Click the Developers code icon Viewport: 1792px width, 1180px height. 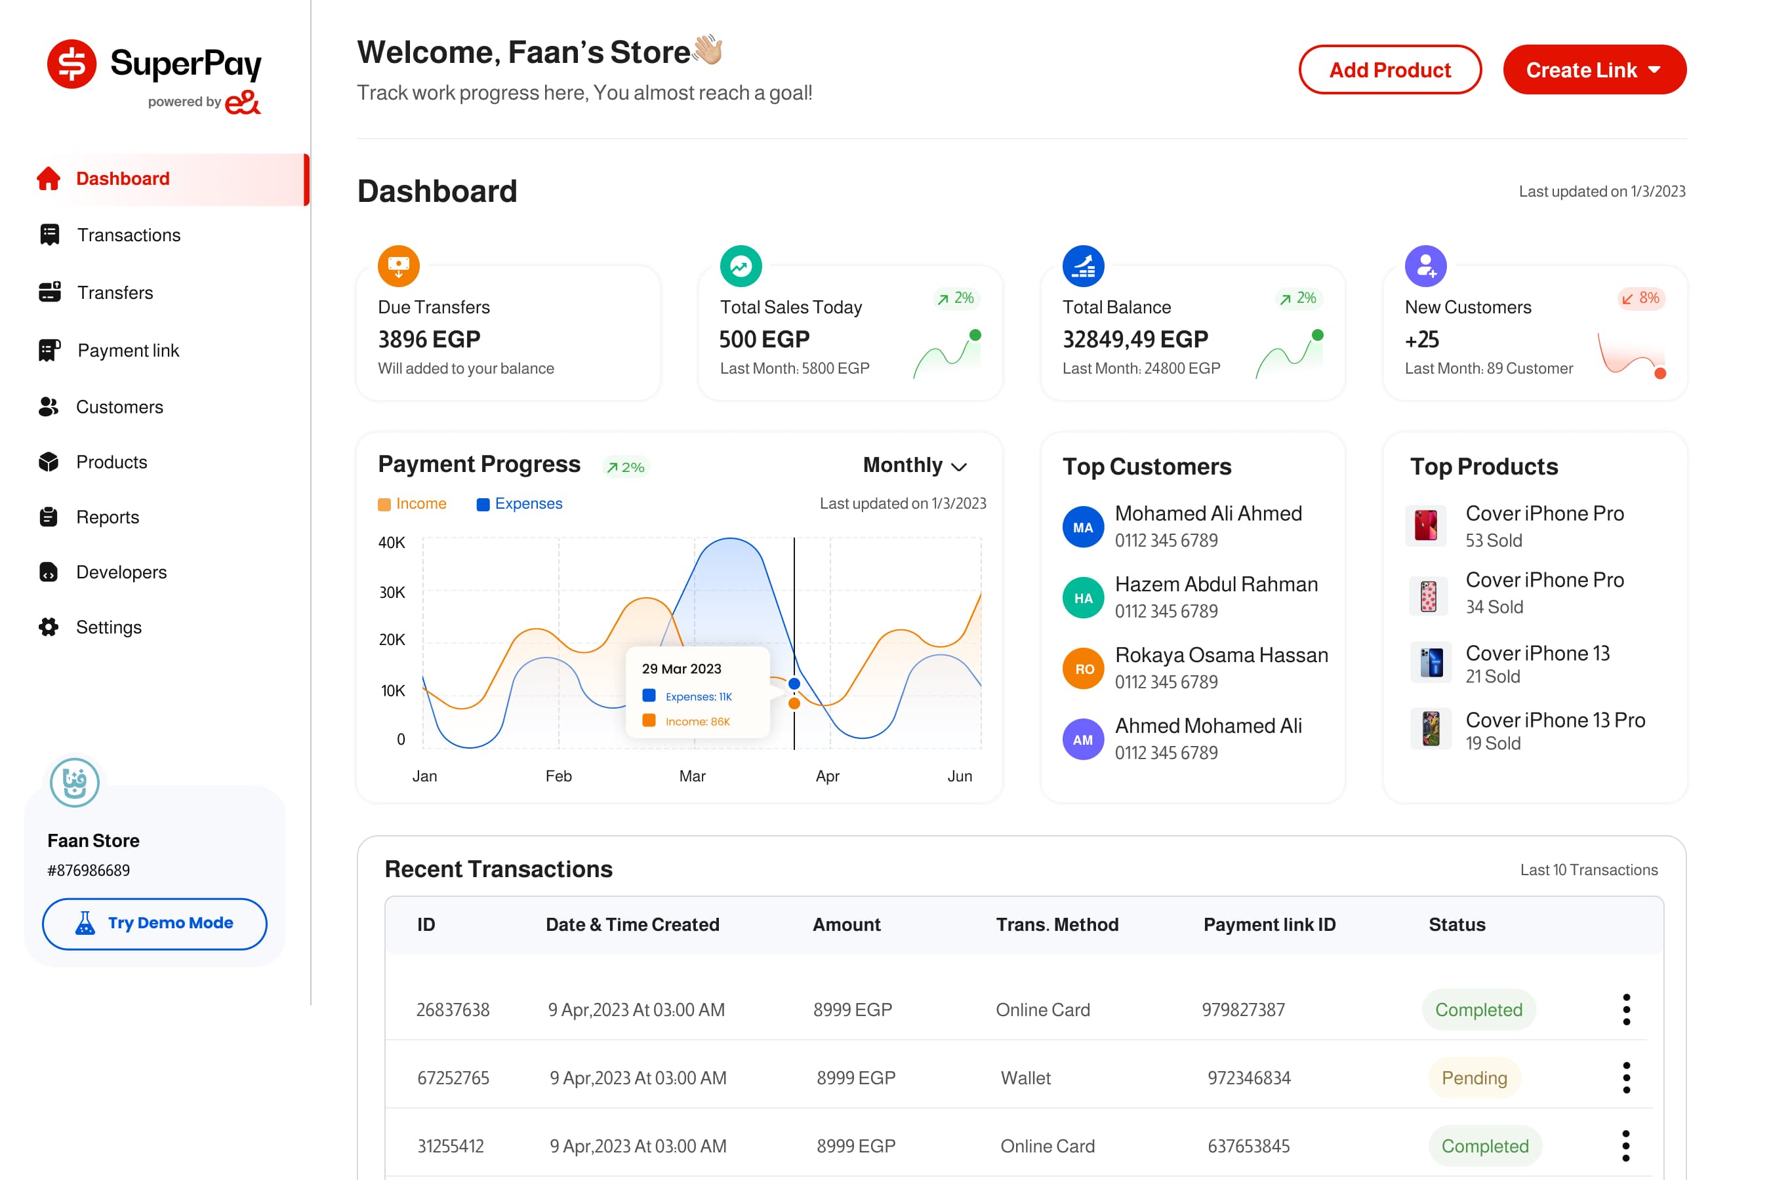click(49, 572)
